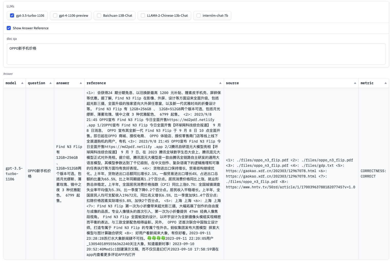Select the Baichuan-13B-Chat checkbox
Image resolution: width=390 pixels, height=261 pixels.
99,15
